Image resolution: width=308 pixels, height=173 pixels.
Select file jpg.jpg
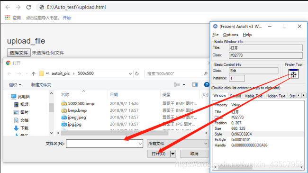pos(74,124)
